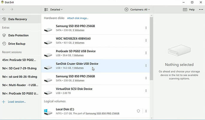The image size is (205, 120).
Task: Open options menu for Samsung SSD 5 Volumes
Action: (146, 28)
